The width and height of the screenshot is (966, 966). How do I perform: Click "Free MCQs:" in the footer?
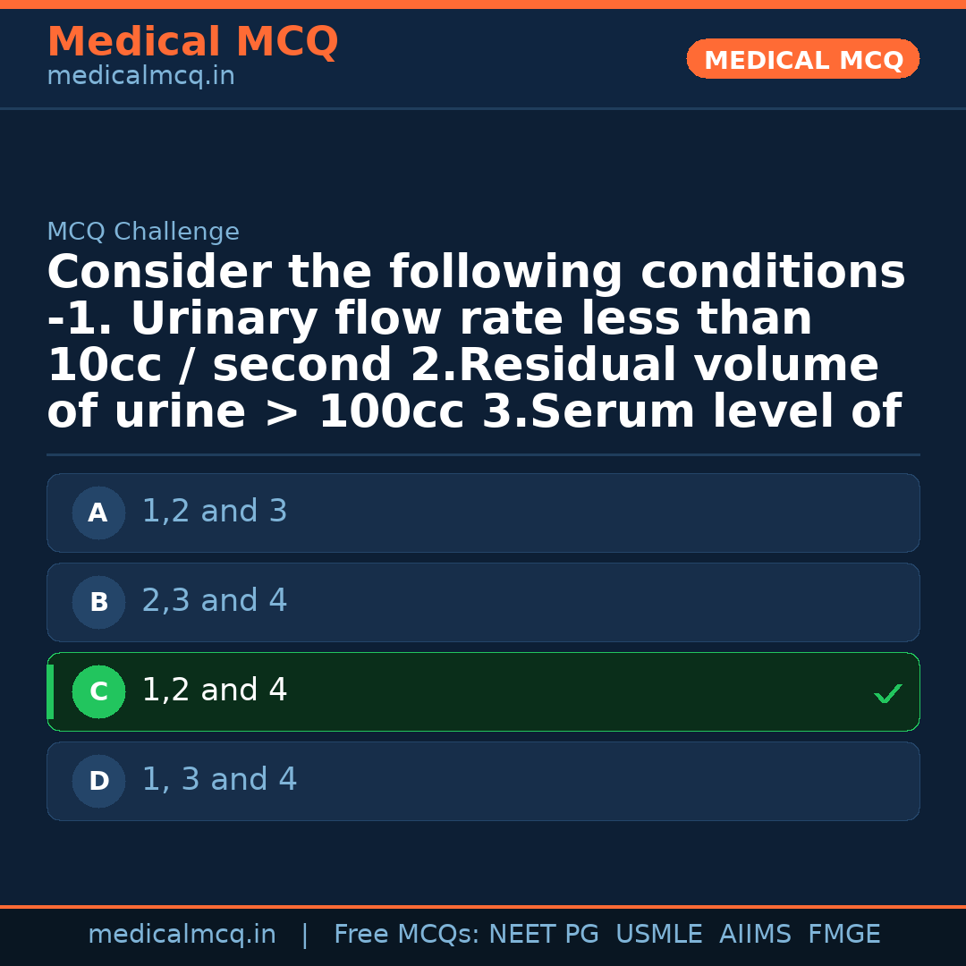click(x=407, y=935)
